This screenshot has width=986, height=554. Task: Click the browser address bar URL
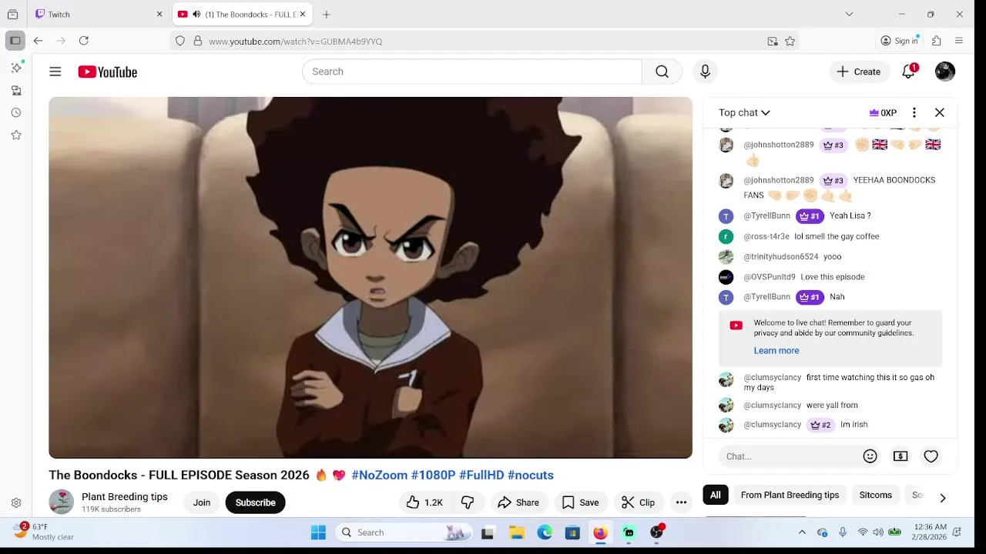(296, 42)
